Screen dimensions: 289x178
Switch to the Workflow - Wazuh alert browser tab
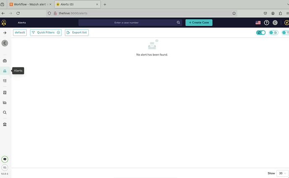coord(28,4)
